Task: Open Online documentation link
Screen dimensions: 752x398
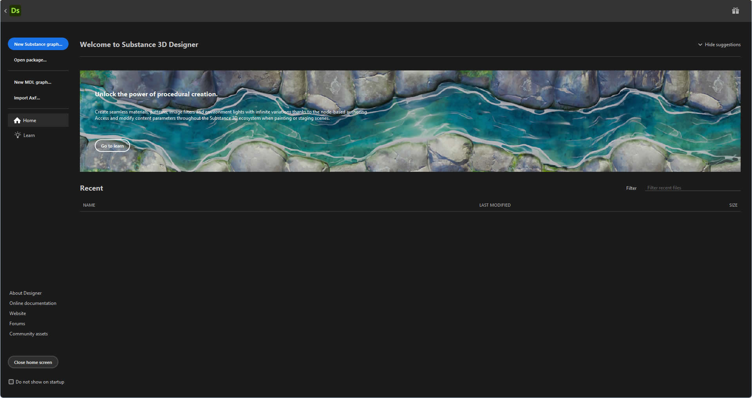Action: coord(33,303)
